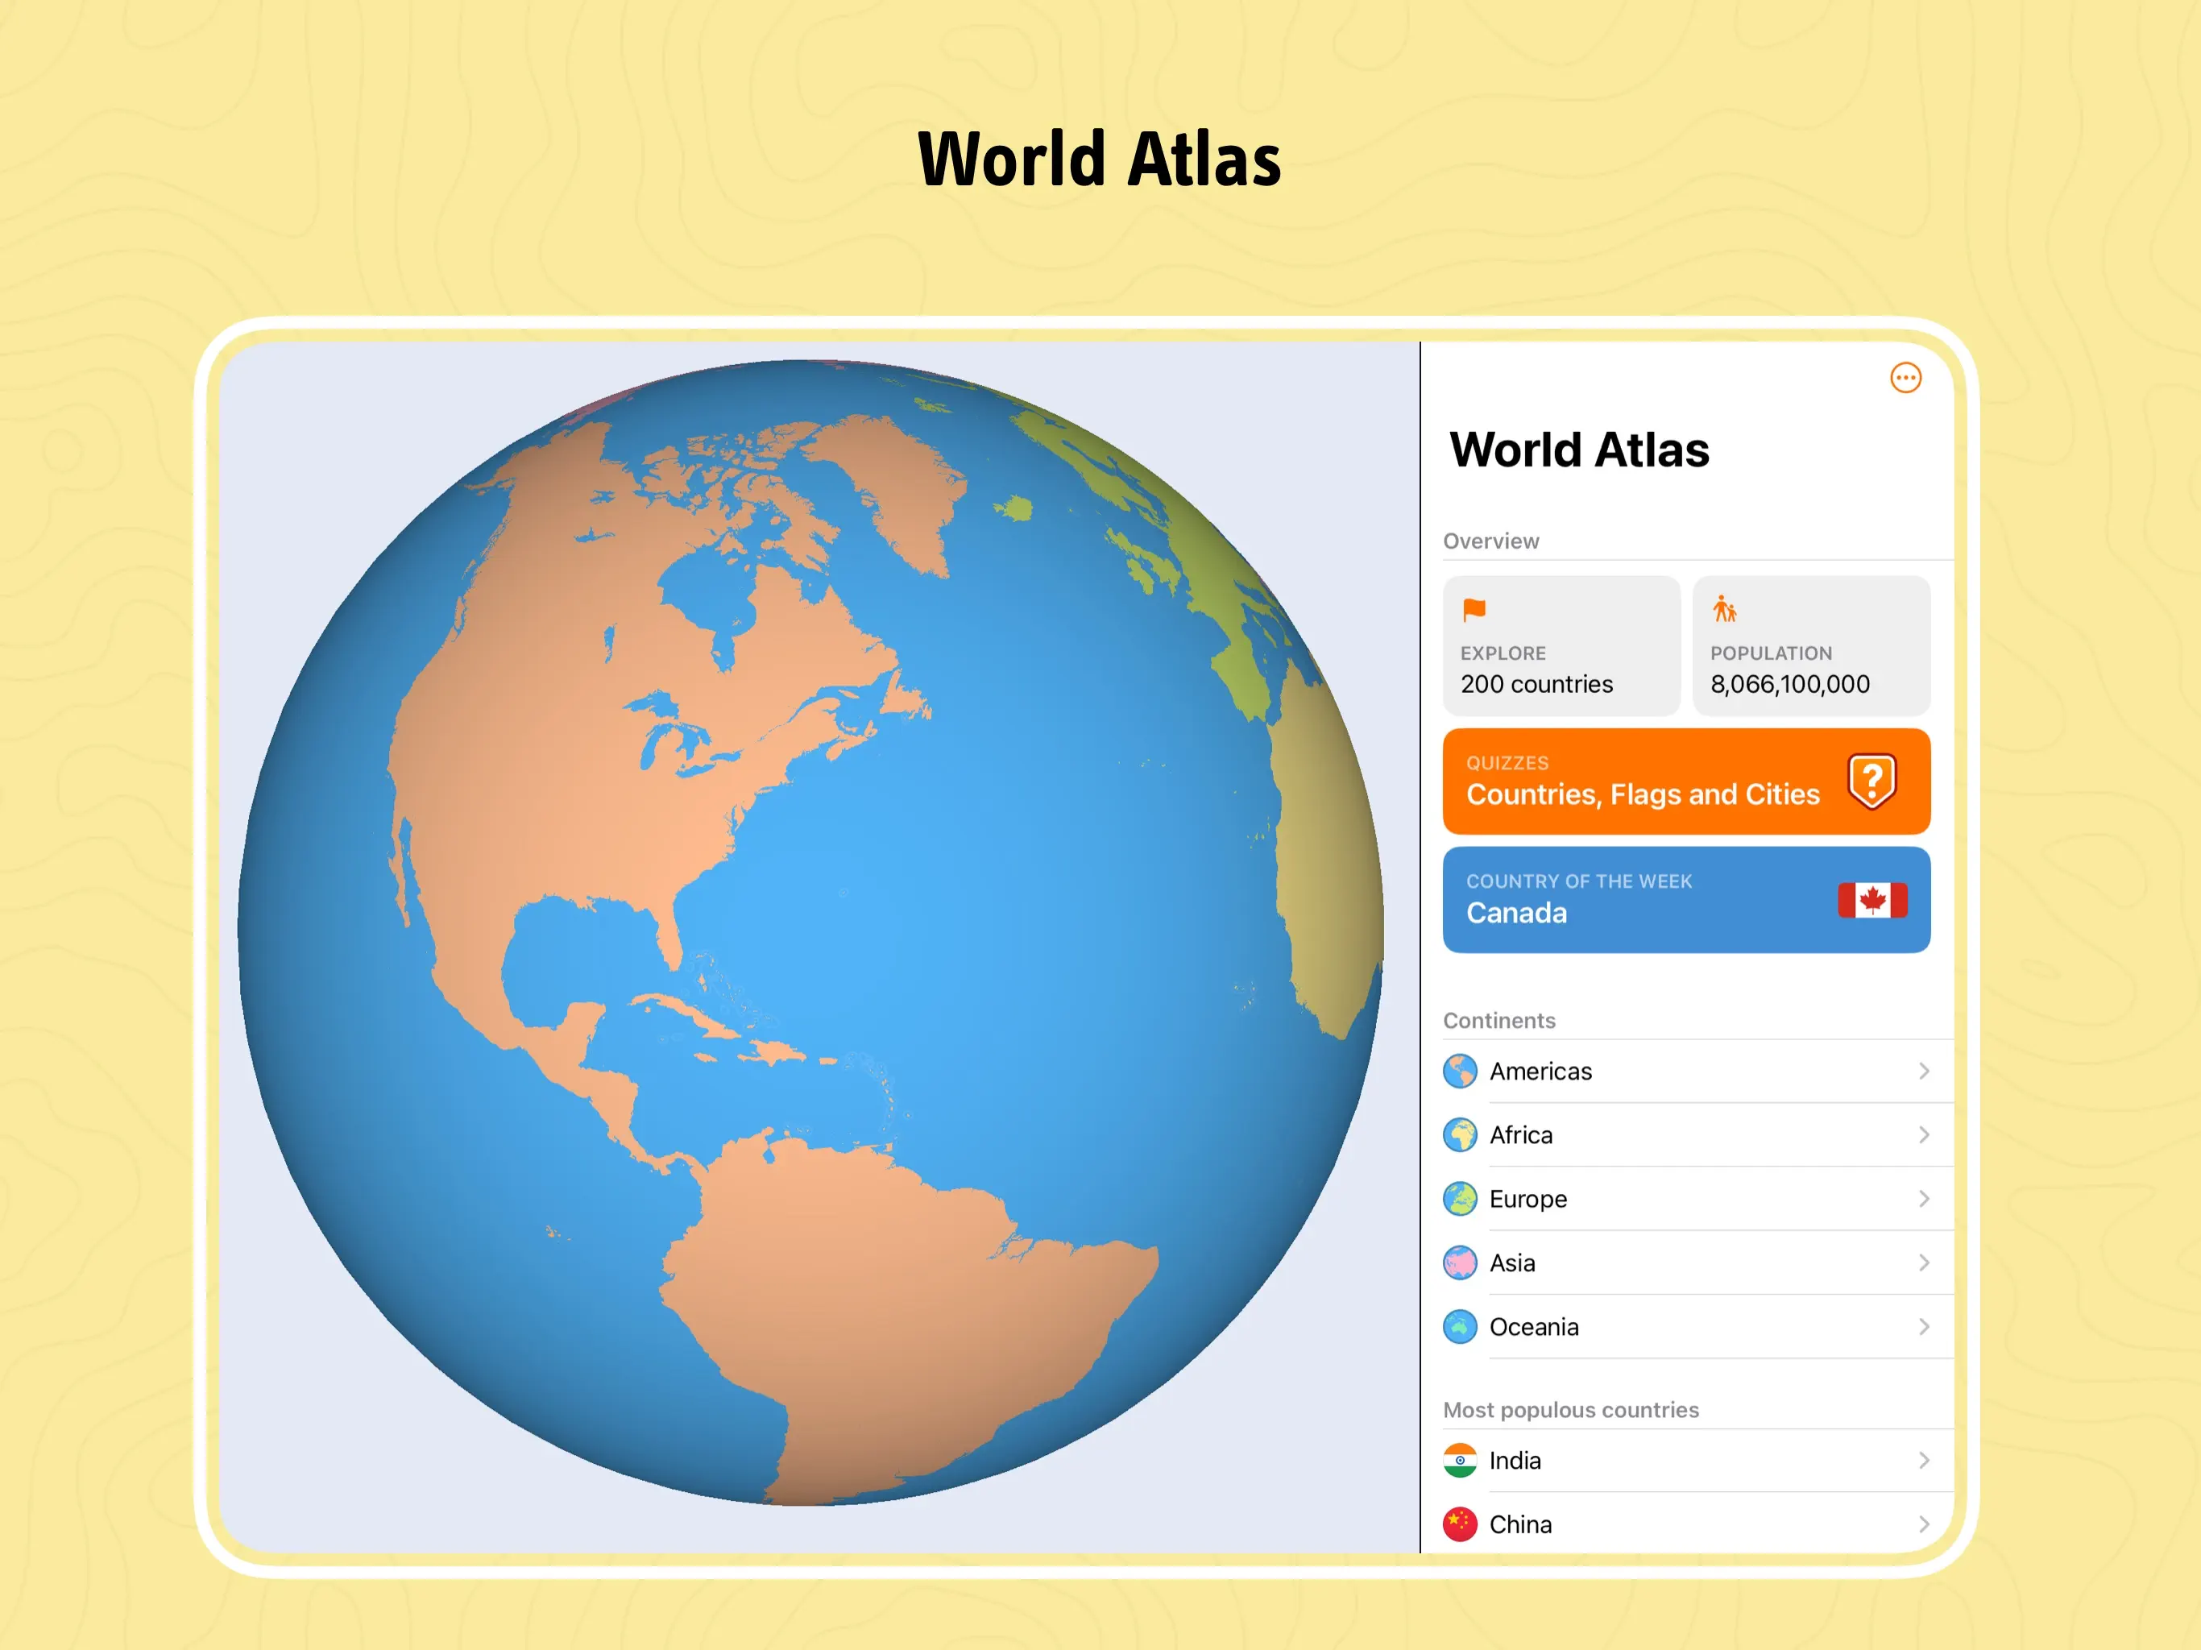Expand Asia row chevron
Image resolution: width=2201 pixels, height=1650 pixels.
1922,1262
